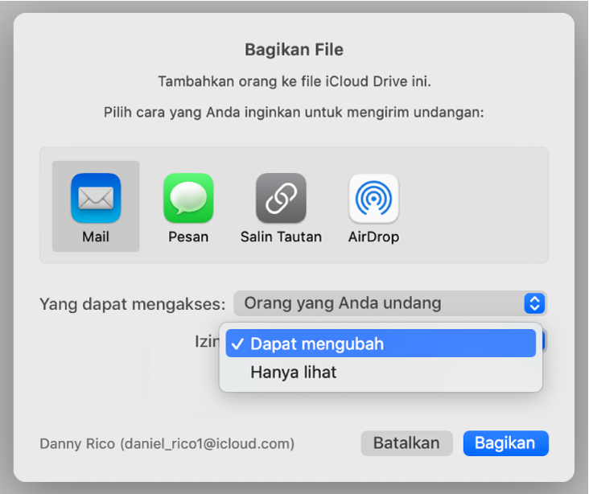Pick the AirDrop radar icon
The width and height of the screenshot is (589, 494).
(373, 198)
